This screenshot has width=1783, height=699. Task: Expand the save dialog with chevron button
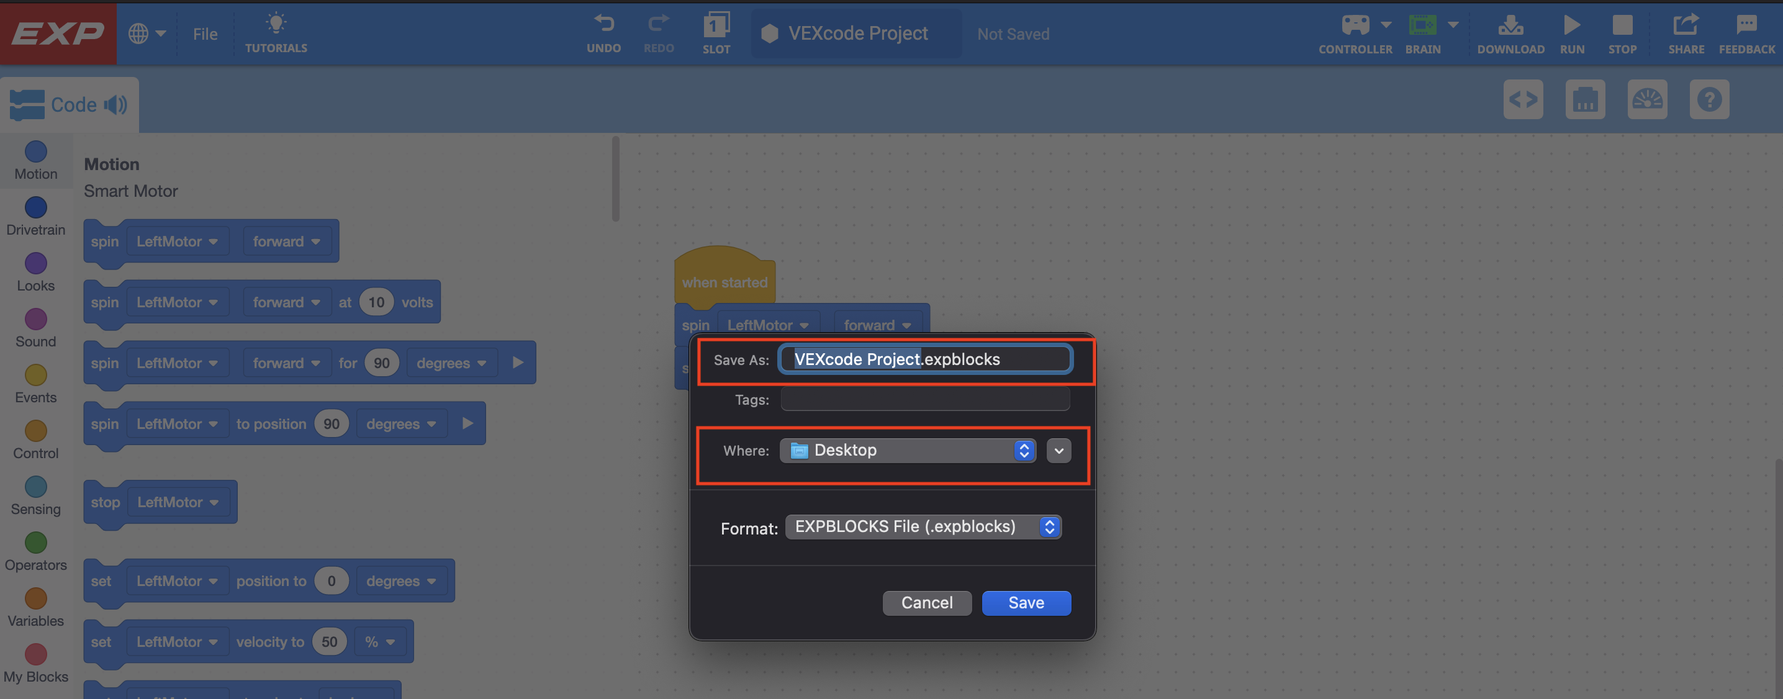(x=1059, y=451)
